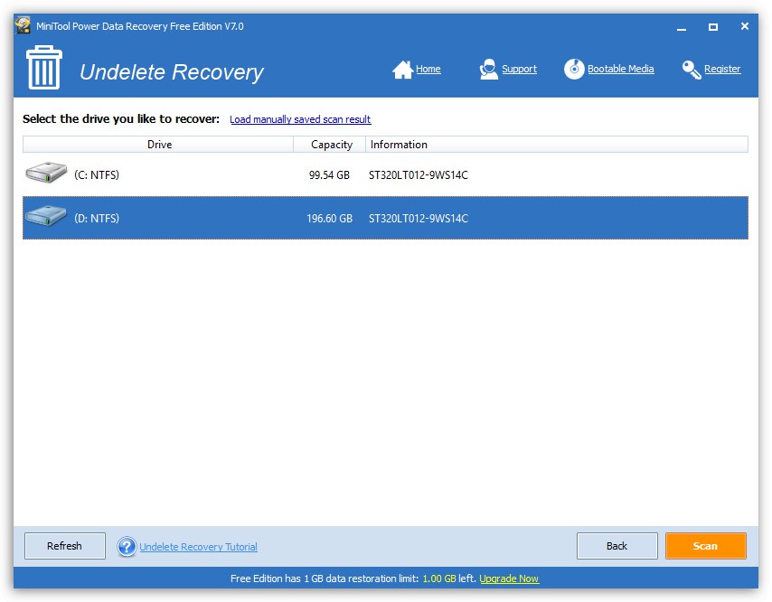Maximize the MiniTool window
The height and width of the screenshot is (602, 772).
click(713, 27)
